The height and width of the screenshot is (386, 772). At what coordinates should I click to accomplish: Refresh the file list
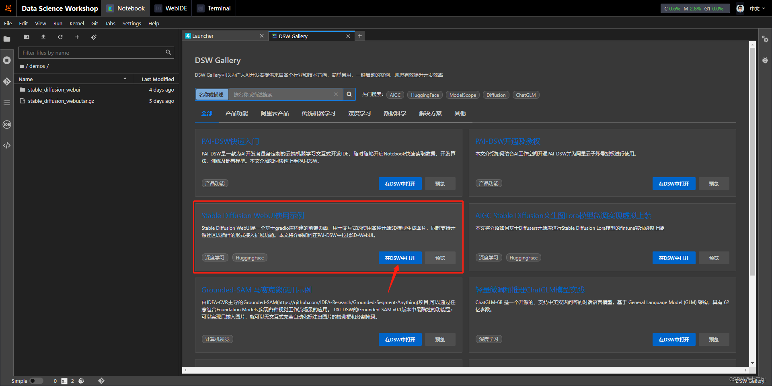60,37
